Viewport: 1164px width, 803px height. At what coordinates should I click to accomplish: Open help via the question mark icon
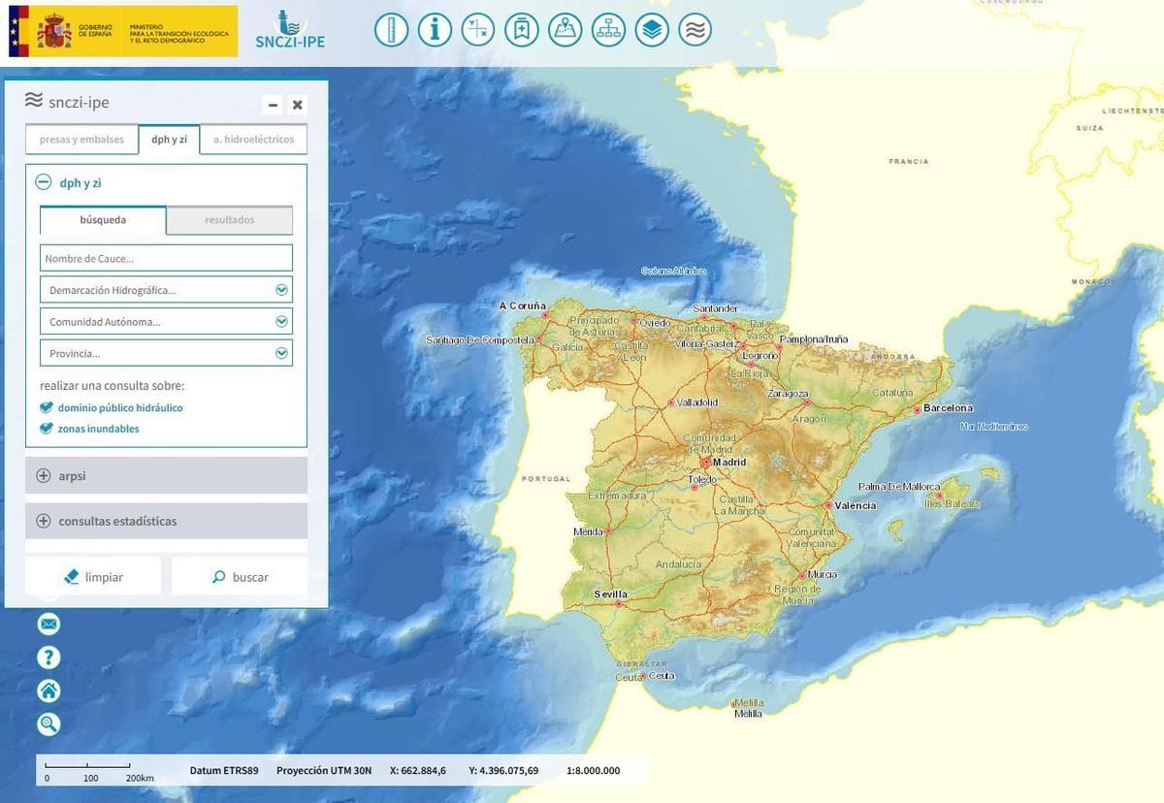tap(48, 658)
